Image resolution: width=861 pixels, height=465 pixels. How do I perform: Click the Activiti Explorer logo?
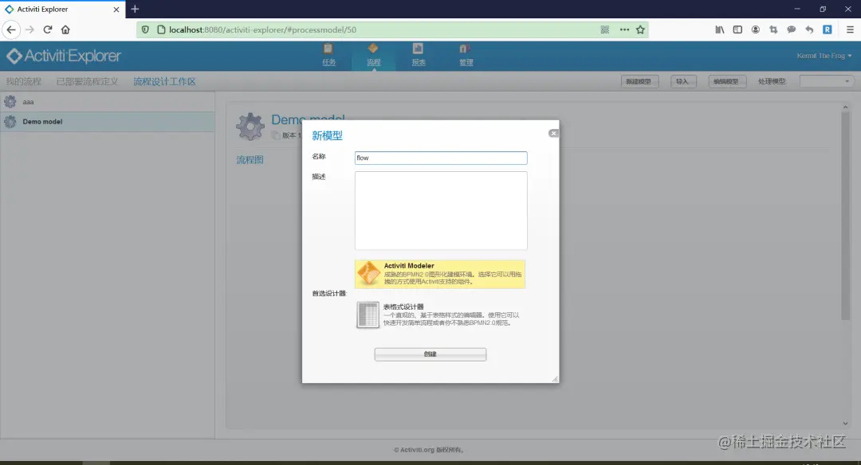click(63, 56)
